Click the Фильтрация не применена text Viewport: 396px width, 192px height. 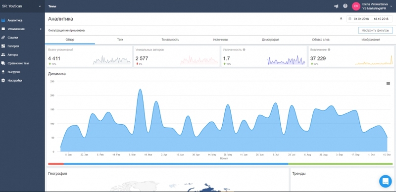(x=66, y=30)
